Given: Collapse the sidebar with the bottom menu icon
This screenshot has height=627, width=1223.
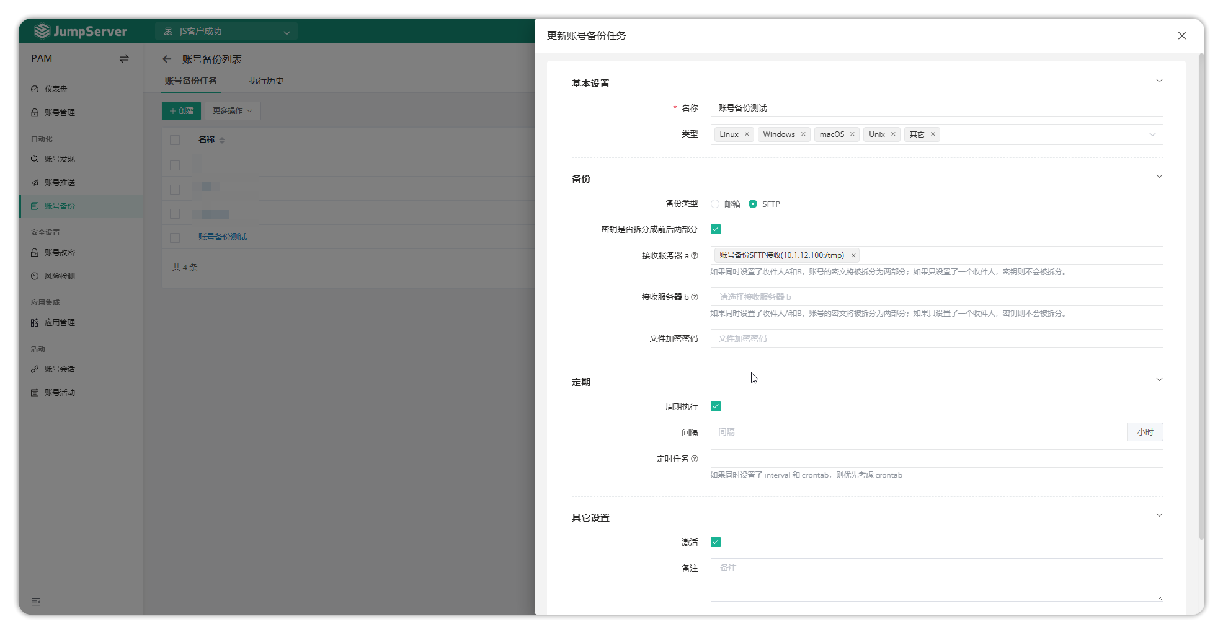Looking at the screenshot, I should 36,602.
